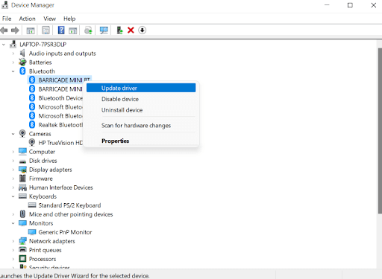Expand the Disk drives category
Viewport: 382px width, 279px height.
[13, 161]
